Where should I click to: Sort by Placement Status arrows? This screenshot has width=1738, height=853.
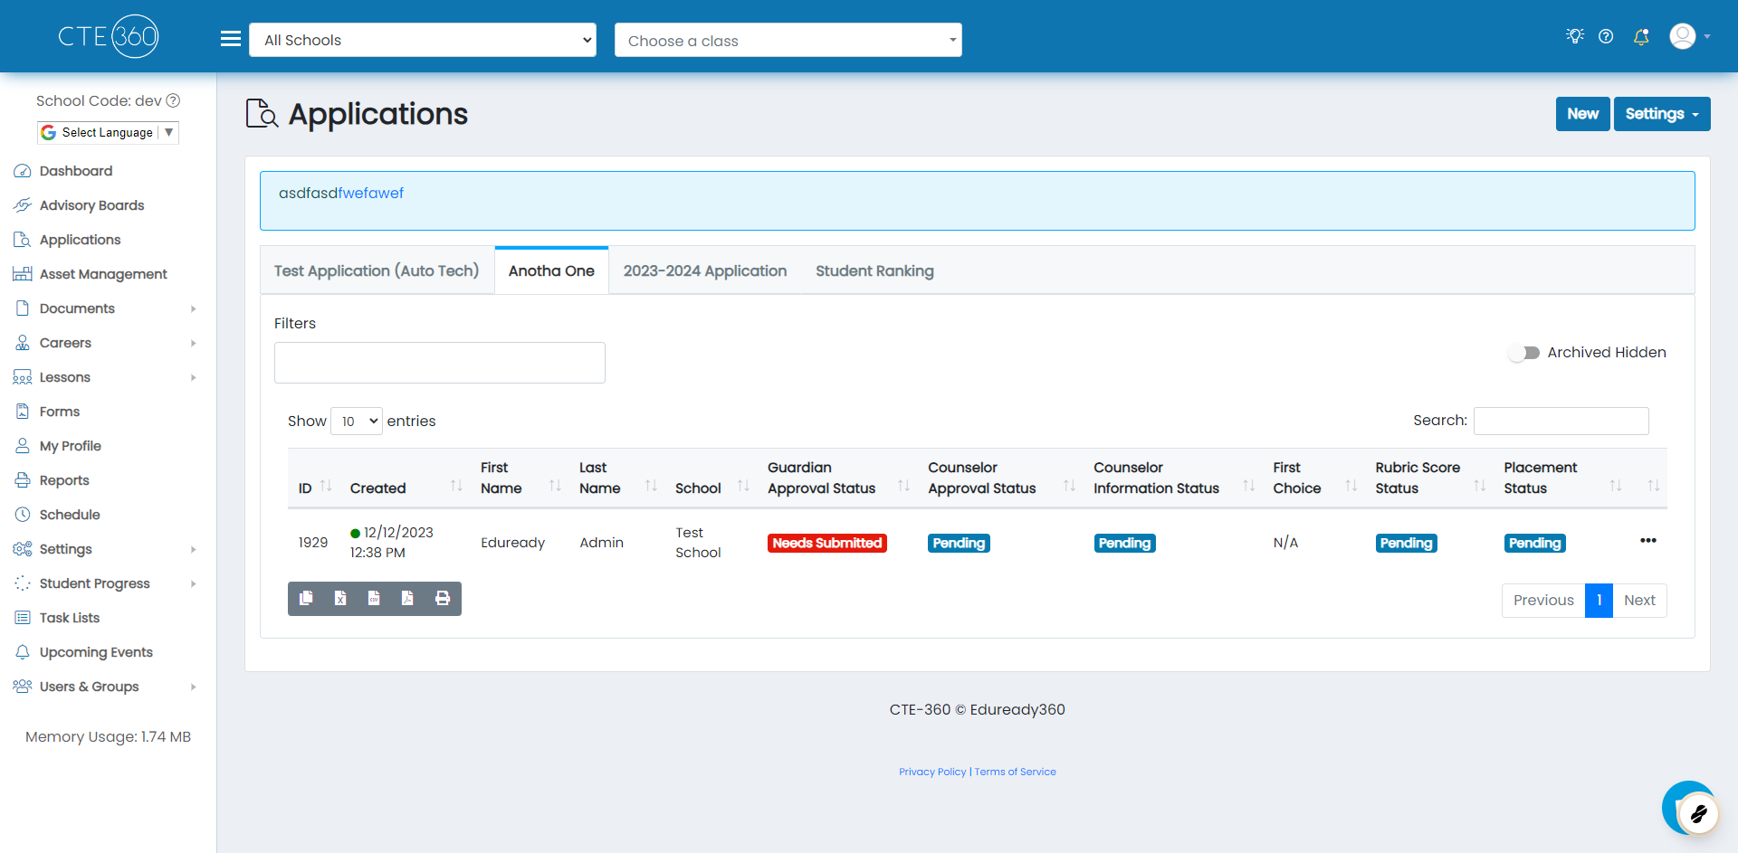pos(1616,486)
